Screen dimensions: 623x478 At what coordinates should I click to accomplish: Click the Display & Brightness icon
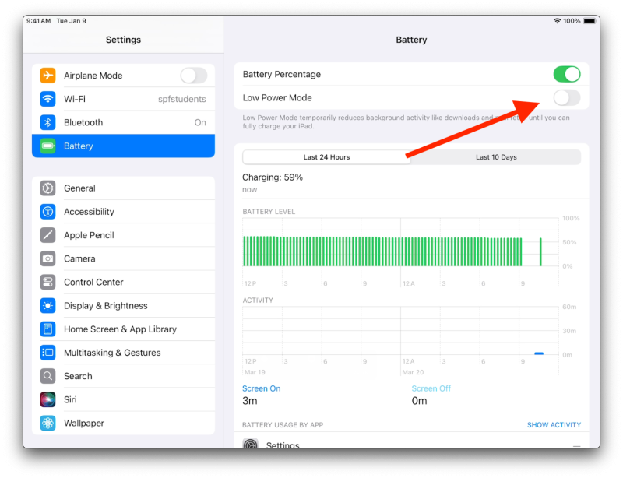pyautogui.click(x=48, y=305)
